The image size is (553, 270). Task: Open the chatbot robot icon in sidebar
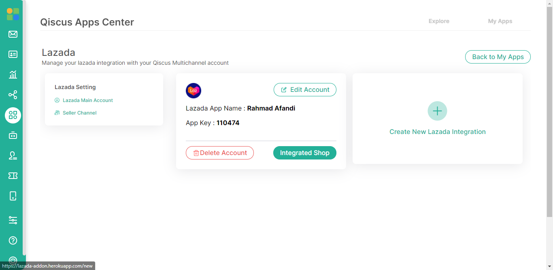(x=13, y=135)
